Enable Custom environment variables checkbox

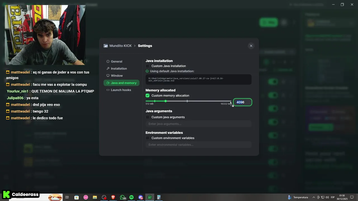(147, 138)
